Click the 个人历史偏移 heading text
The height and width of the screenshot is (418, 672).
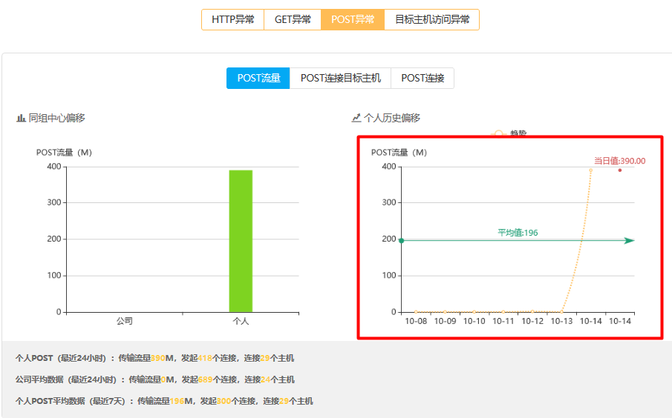(x=392, y=118)
